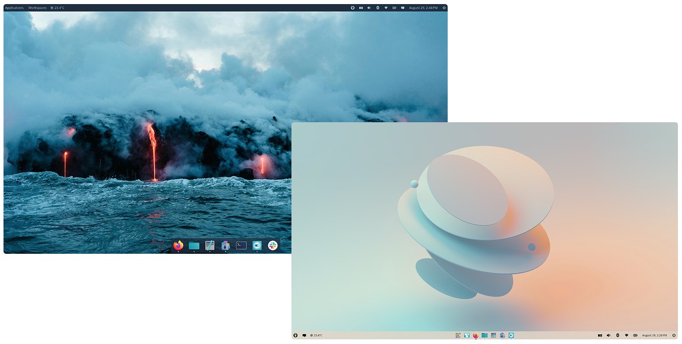Screen dimensions: 682x344
Task: Click the battery indicator on the bottom taskbar
Action: click(635, 335)
